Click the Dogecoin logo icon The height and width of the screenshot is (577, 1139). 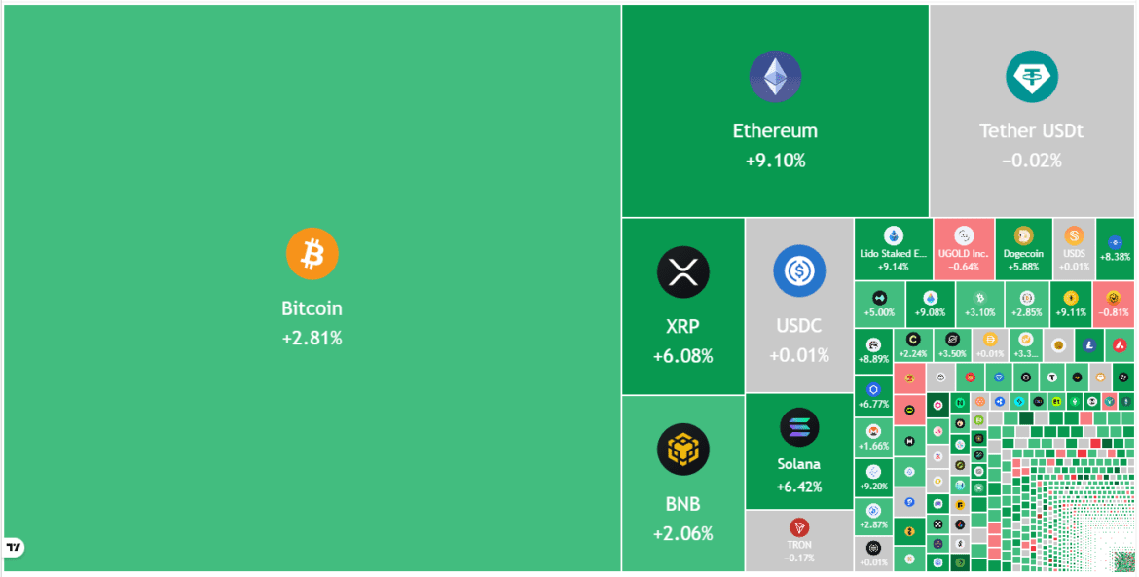1023,235
